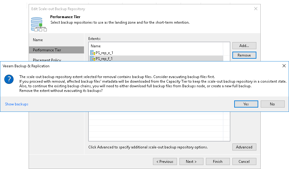The width and height of the screenshot is (289, 169).
Task: Switch to the Name wizard step
Action: click(x=38, y=40)
